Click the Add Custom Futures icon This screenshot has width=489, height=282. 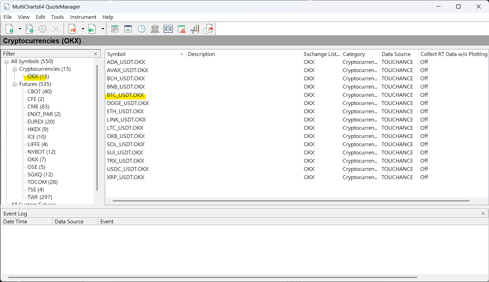pyautogui.click(x=30, y=29)
